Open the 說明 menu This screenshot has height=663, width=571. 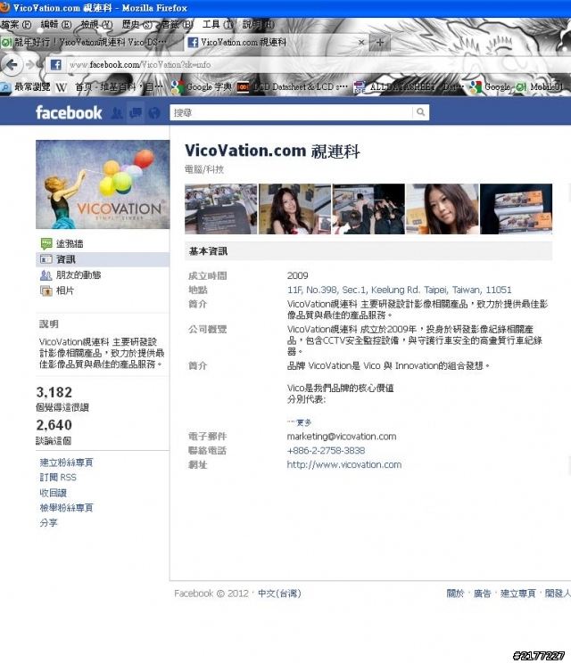pyautogui.click(x=258, y=25)
